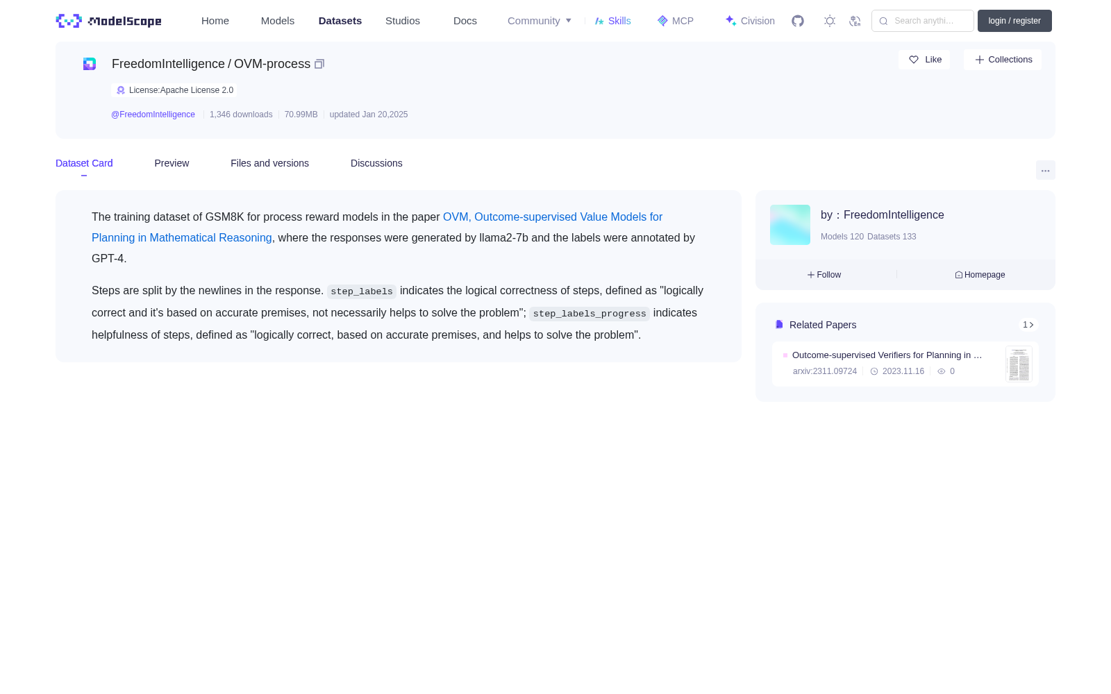Switch language with the translate icon
Screen dimensions: 1111x694
pos(855,21)
